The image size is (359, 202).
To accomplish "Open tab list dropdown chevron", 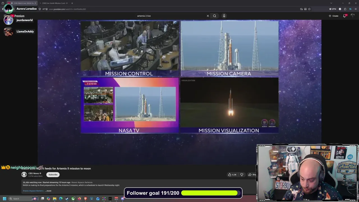I will [331, 3].
